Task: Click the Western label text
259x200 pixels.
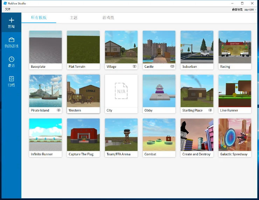Action: (75, 110)
